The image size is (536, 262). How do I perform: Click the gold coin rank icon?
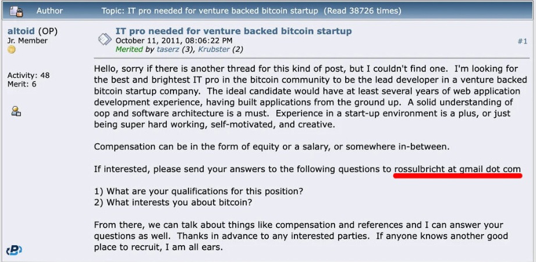11,50
